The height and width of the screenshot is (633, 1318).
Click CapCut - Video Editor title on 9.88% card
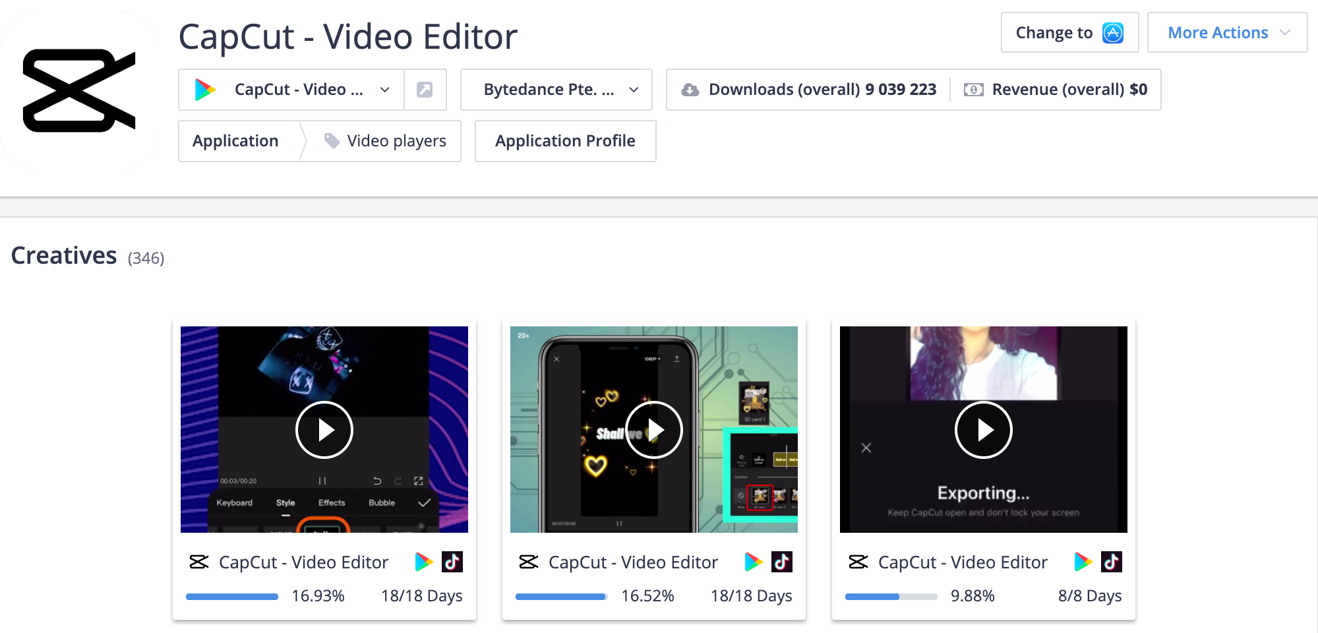[963, 562]
